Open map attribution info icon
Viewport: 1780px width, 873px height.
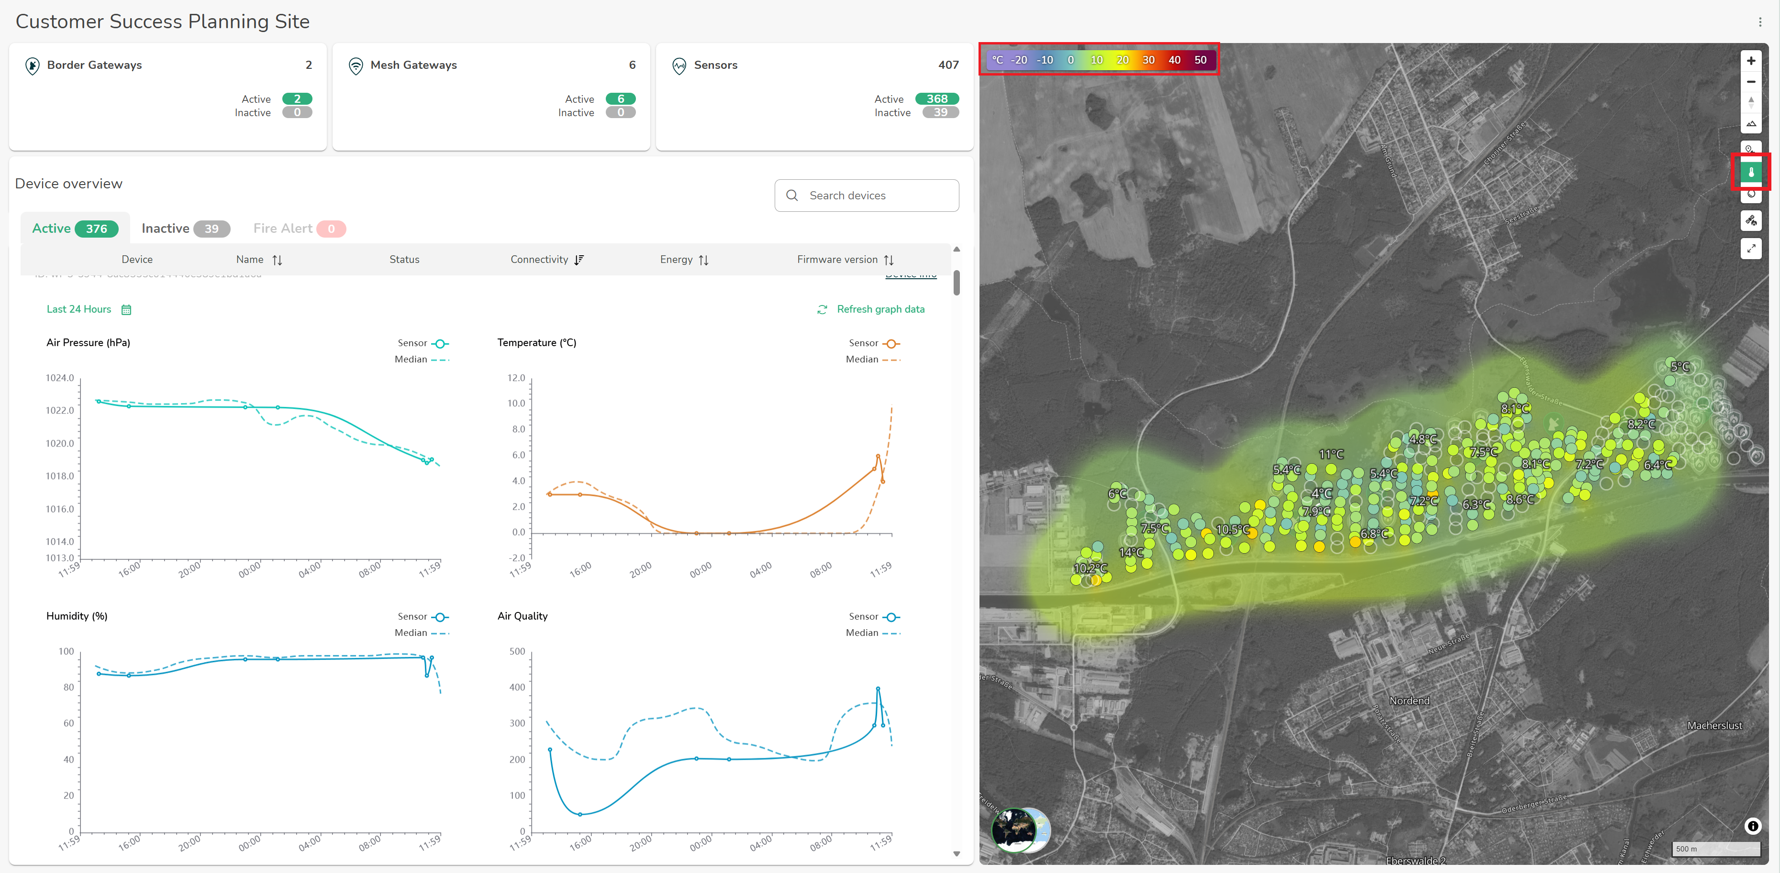tap(1752, 826)
